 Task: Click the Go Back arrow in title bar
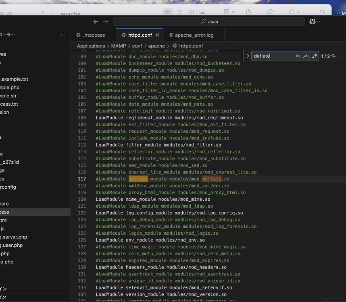point(96,21)
